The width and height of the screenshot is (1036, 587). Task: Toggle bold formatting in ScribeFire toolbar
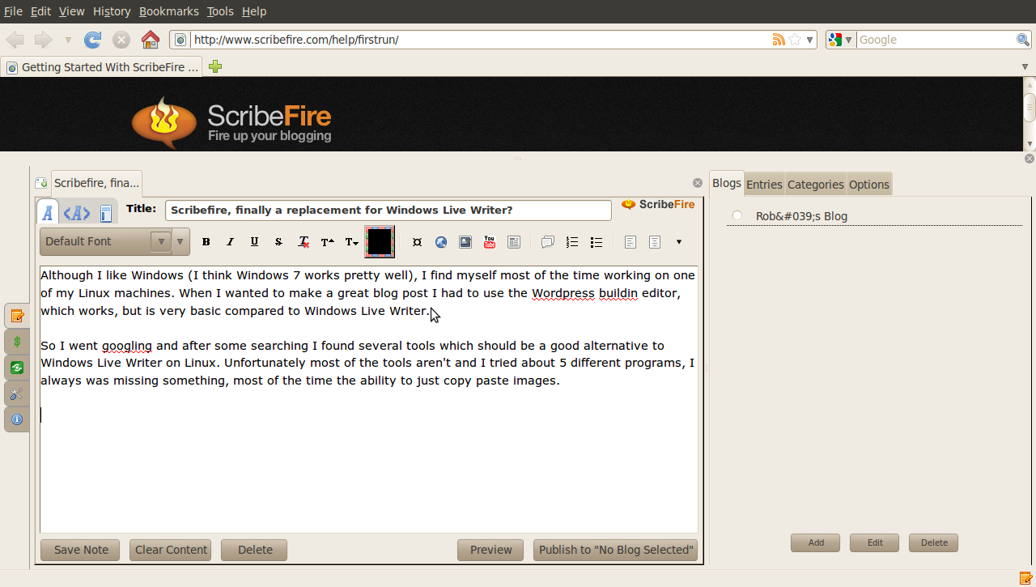(x=206, y=242)
